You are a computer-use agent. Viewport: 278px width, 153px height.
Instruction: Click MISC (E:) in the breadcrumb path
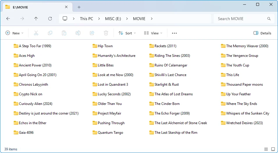point(113,19)
